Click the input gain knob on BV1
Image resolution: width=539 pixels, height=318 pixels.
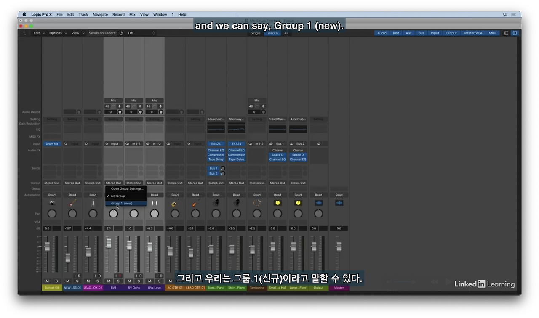tap(120, 112)
